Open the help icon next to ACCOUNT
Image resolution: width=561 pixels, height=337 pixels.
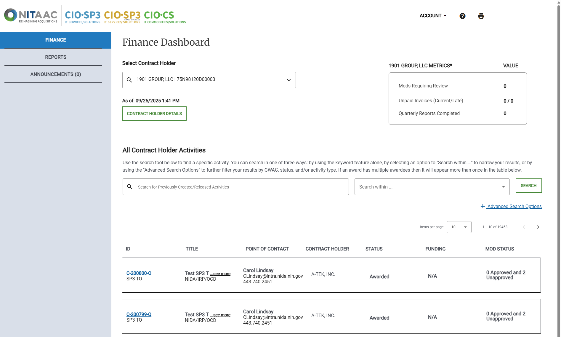coord(462,16)
